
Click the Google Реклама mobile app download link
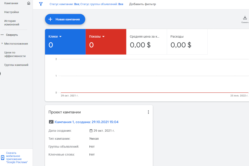pyautogui.click(x=17, y=158)
